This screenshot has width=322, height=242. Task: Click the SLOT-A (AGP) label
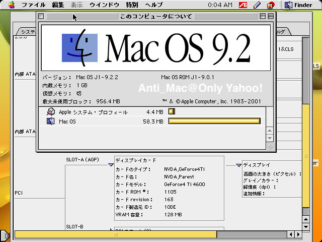pos(83,160)
